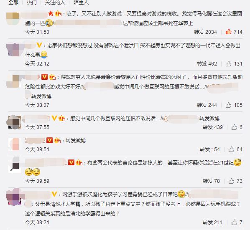250x230 pixels.
Task: Click thumbs-up on the 08:07 comment
Action: point(228,105)
